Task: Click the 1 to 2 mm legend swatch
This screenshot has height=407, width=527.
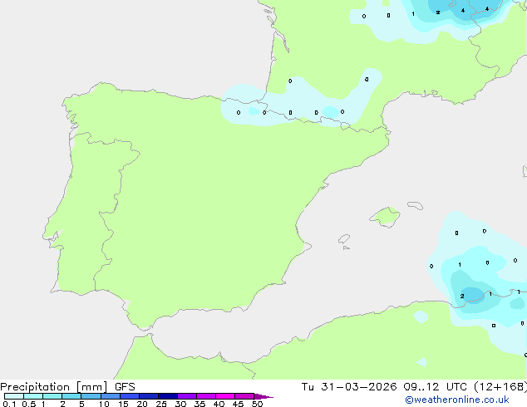Action: pos(52,396)
